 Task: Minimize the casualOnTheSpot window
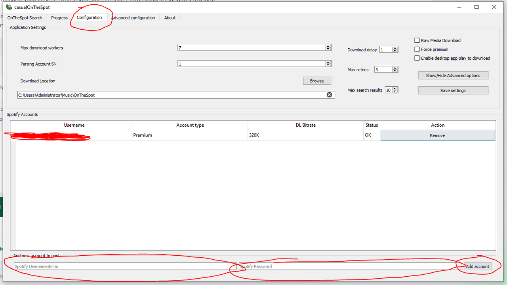pos(459,7)
